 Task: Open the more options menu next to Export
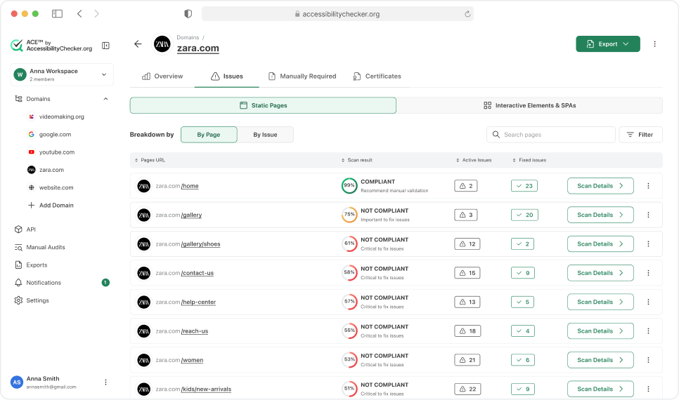click(655, 44)
